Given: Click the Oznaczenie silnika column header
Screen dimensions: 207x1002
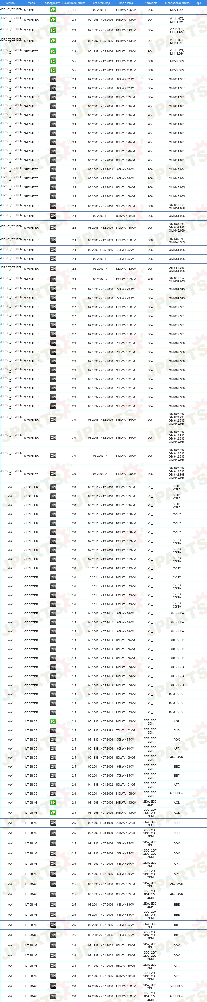Looking at the screenshot, I should pos(177,3).
